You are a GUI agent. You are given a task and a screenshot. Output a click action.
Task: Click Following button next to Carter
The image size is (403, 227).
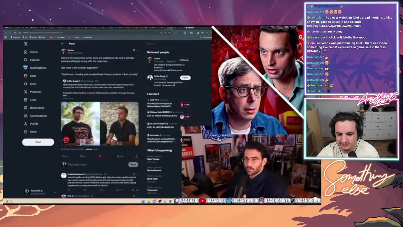184,60
